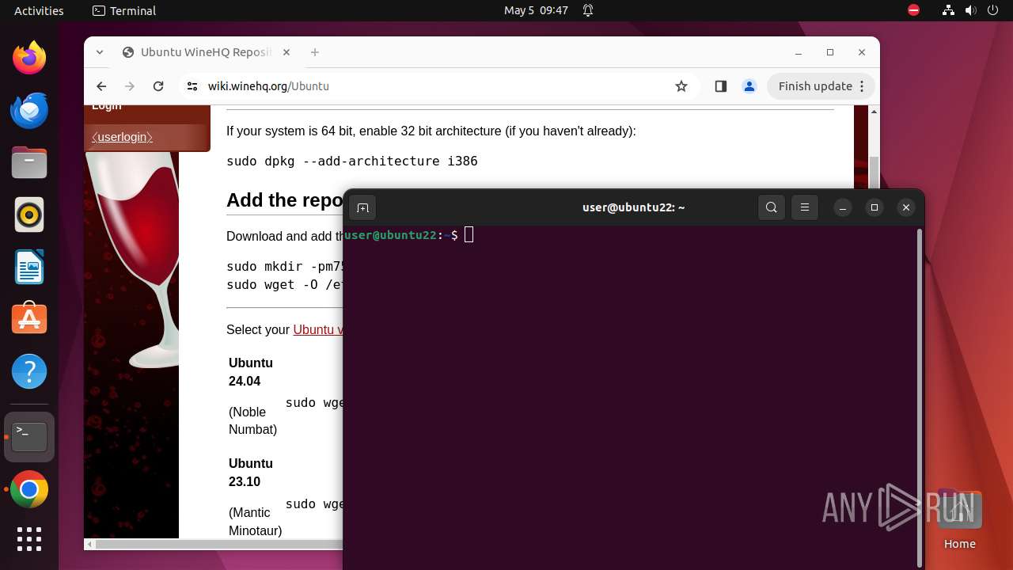Maximize the Terminal window
This screenshot has height=570, width=1013.
(x=875, y=207)
